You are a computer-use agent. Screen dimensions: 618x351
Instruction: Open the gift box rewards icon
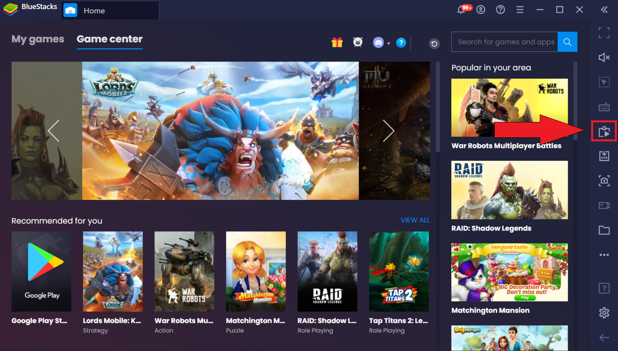[337, 42]
